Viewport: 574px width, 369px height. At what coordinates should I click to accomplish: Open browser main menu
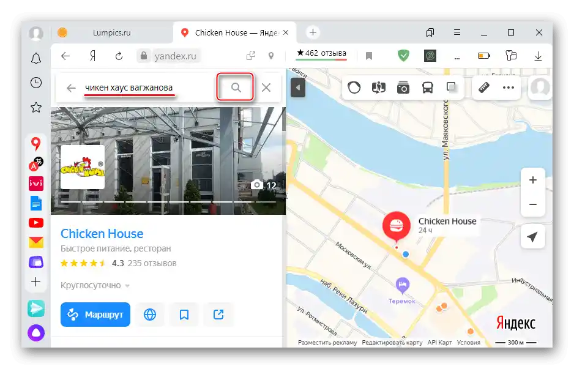coord(457,32)
